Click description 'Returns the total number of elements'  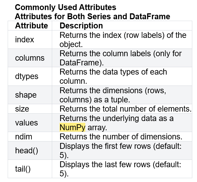coord(125,109)
